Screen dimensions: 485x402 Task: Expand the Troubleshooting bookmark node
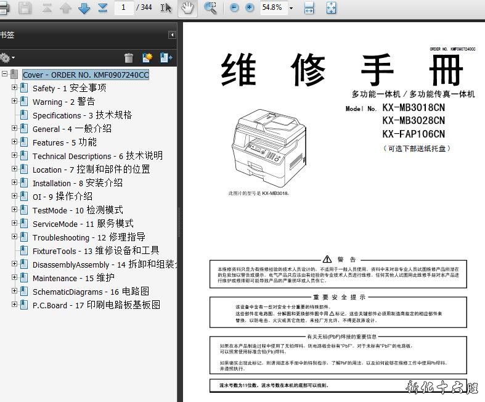(x=15, y=237)
